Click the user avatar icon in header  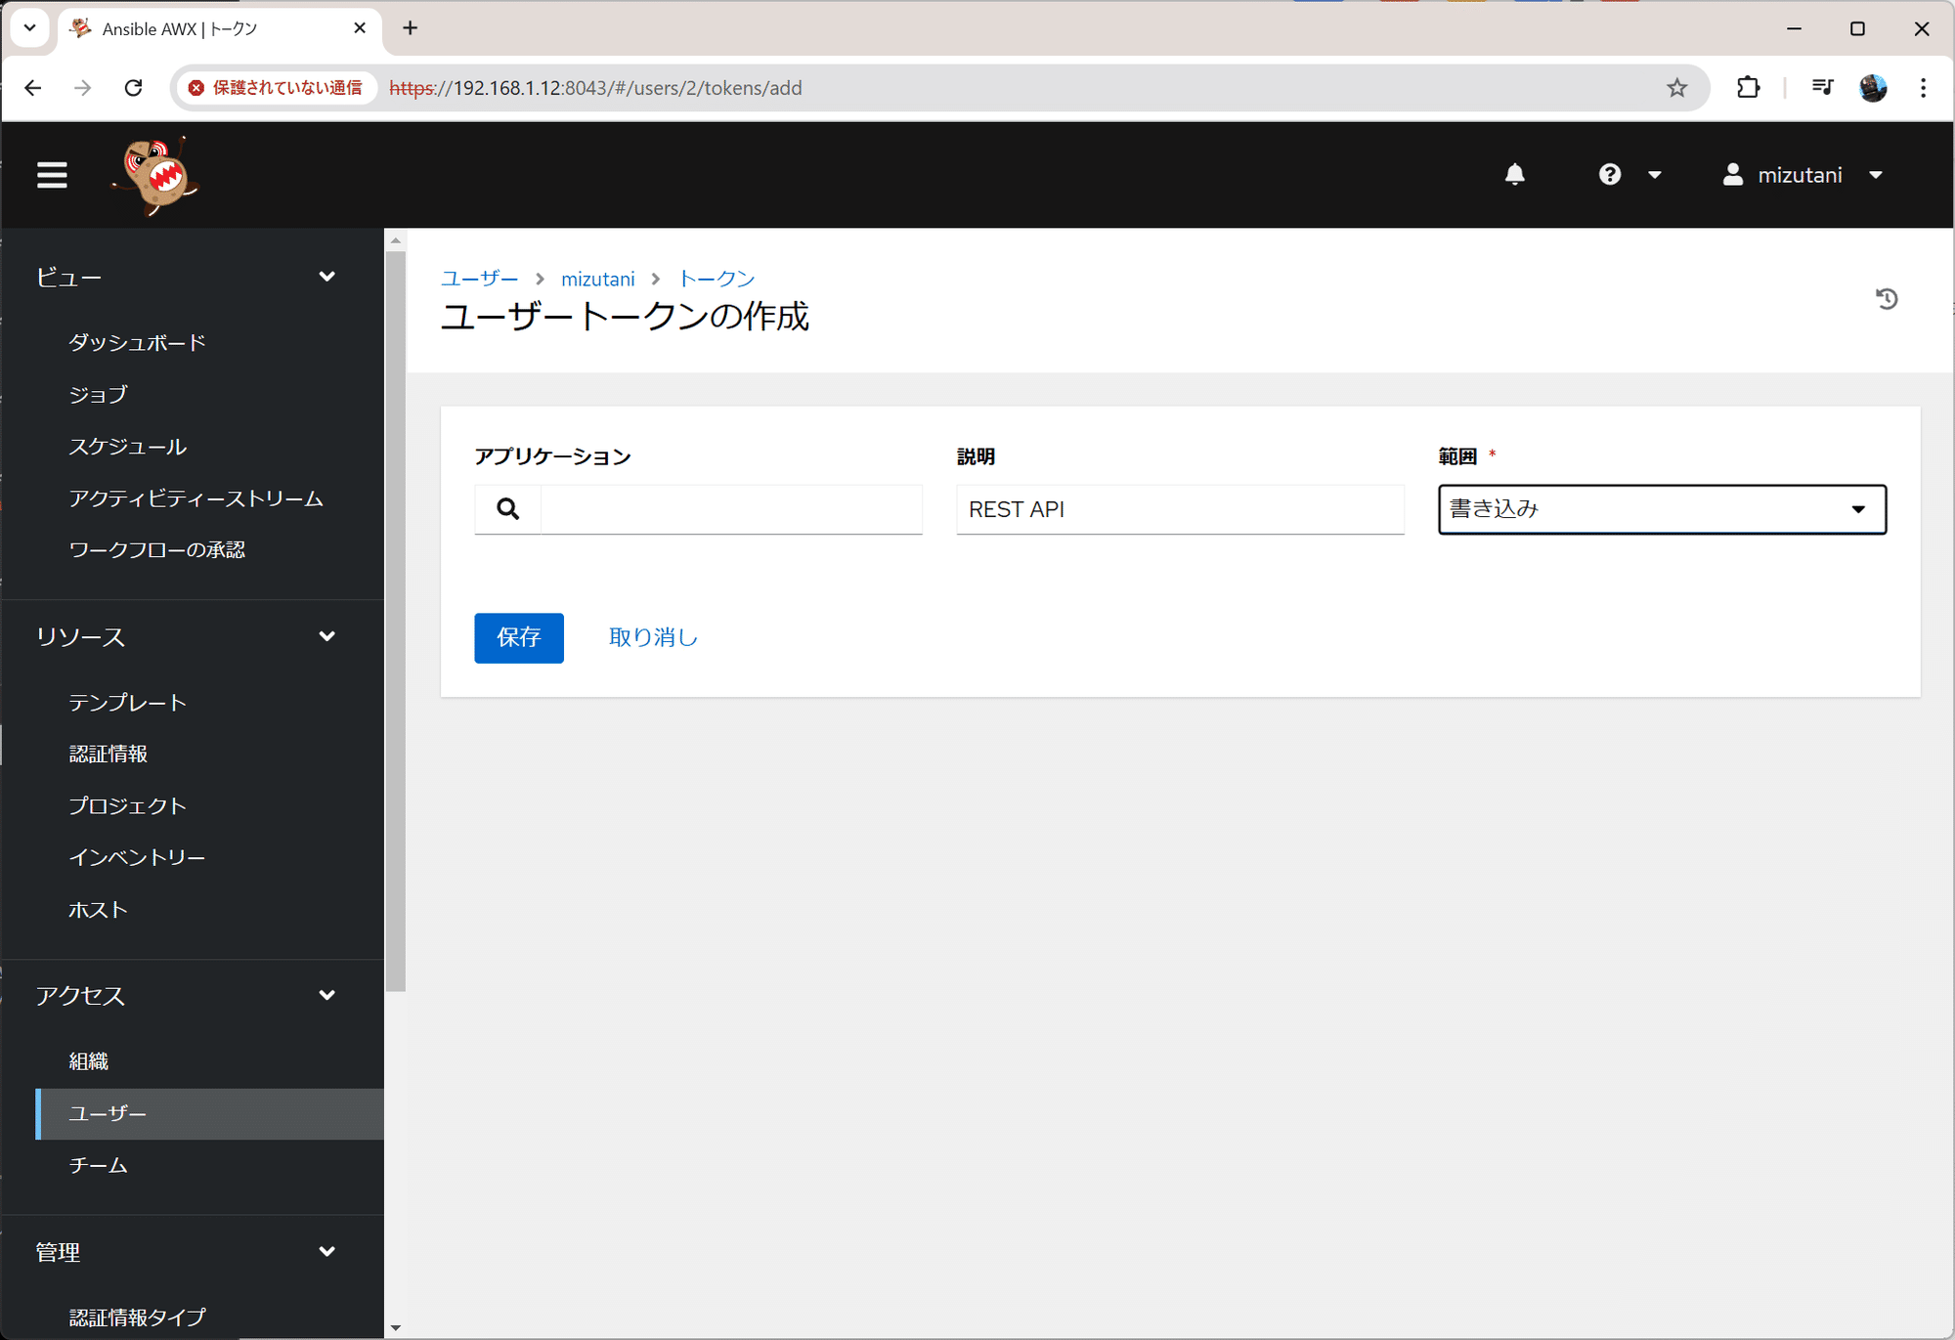point(1732,174)
